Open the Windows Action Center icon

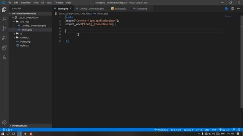(238, 134)
